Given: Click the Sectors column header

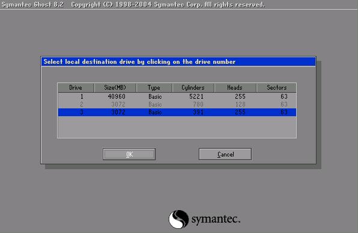Looking at the screenshot, I should point(276,88).
